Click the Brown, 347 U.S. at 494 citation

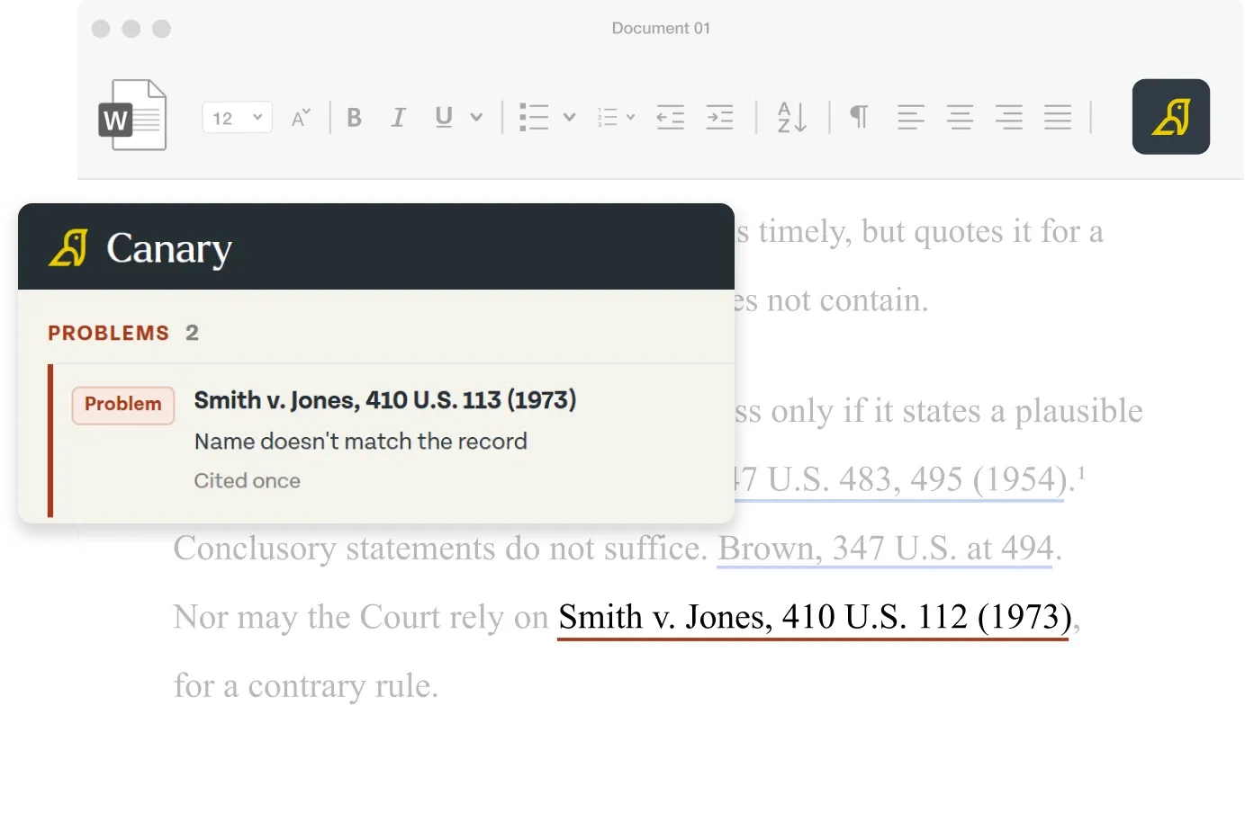pos(885,549)
